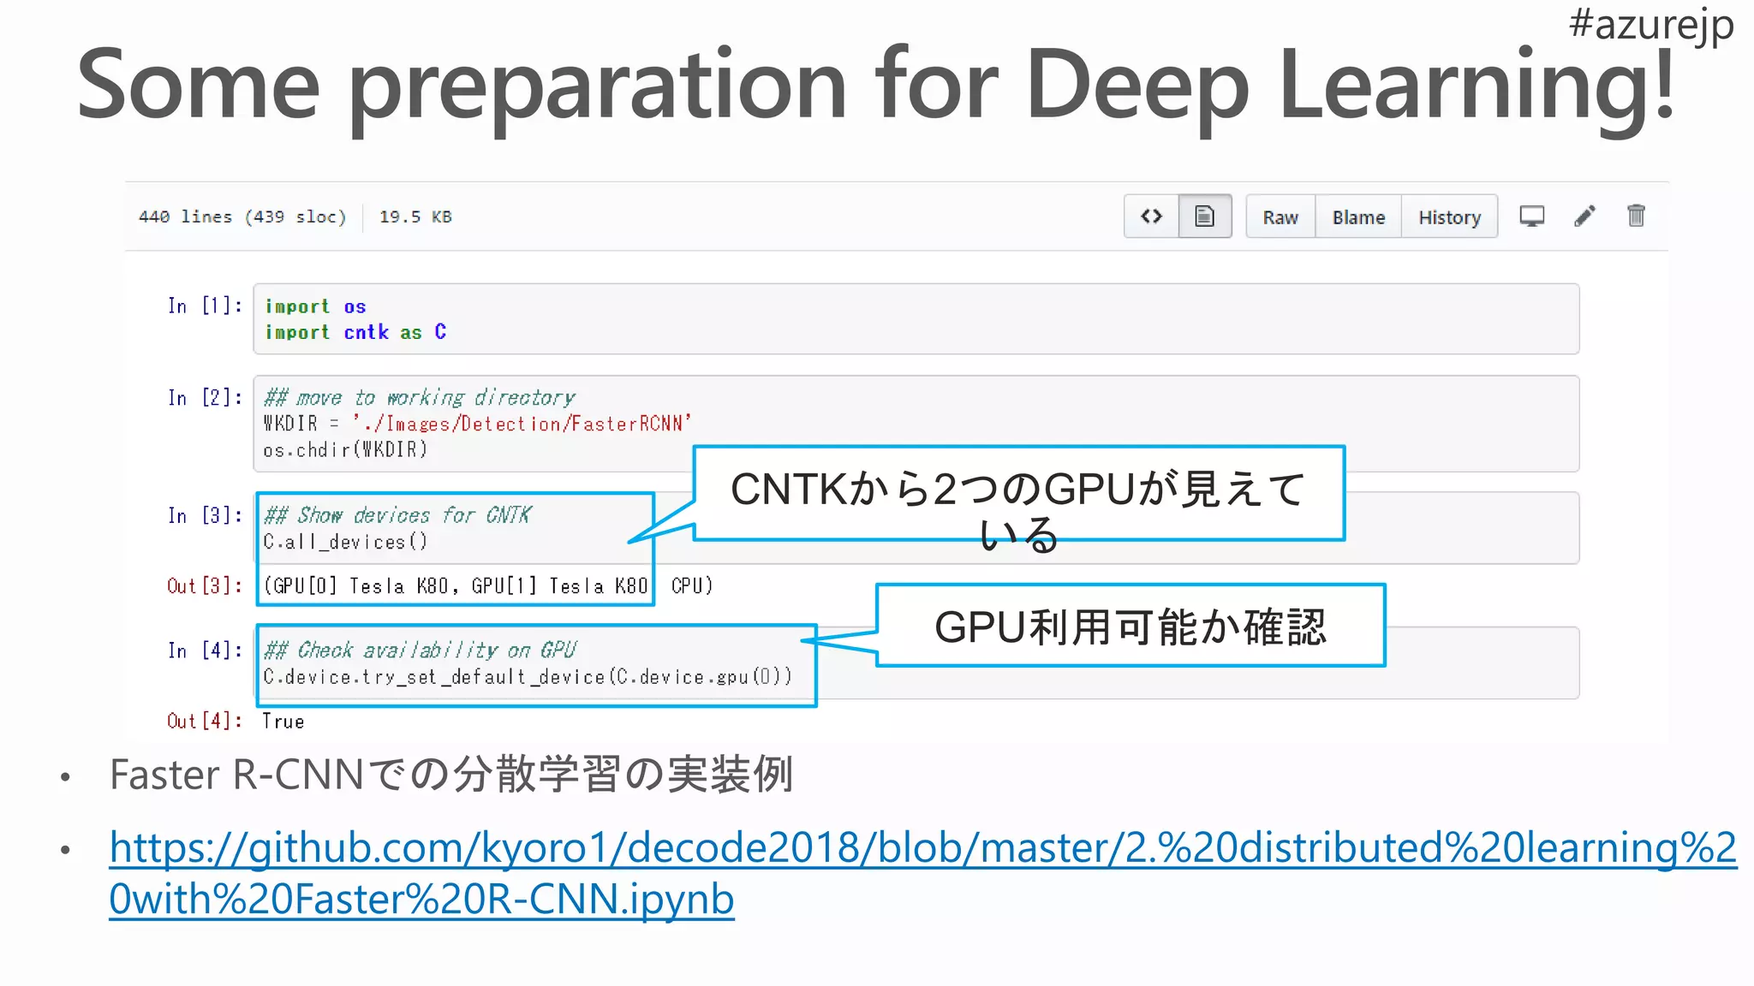
Task: Open the GitHub notebook URL link
Action: pos(922,873)
